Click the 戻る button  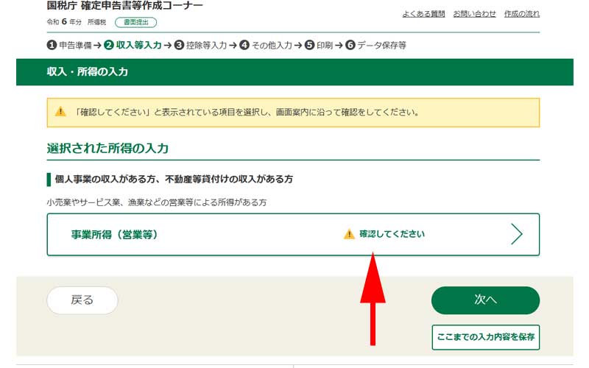point(82,300)
